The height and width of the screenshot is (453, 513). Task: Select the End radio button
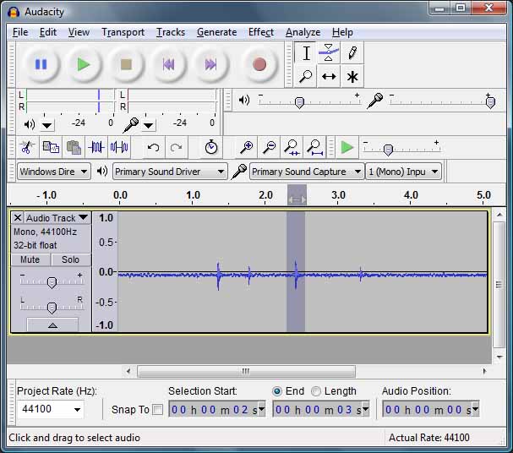[x=277, y=391]
